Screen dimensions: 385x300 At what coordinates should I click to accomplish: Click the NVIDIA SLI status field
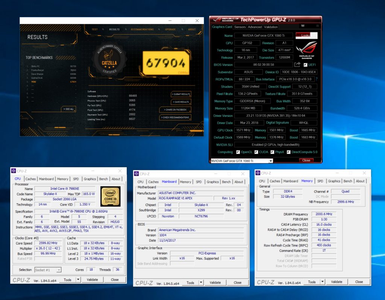tap(276, 145)
